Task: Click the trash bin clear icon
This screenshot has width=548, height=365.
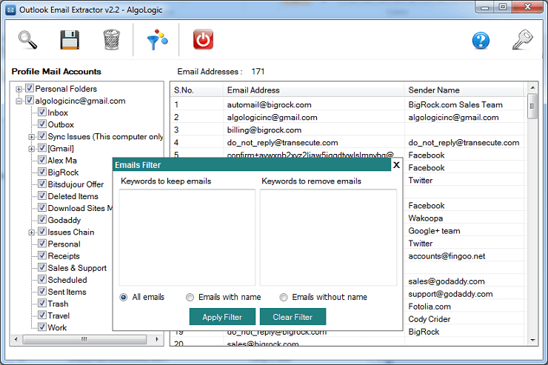Action: (112, 40)
